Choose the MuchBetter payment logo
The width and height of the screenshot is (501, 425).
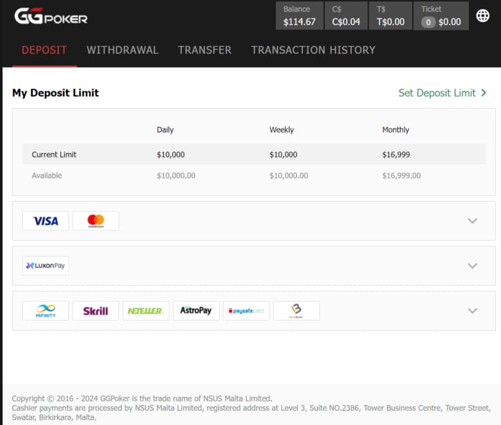pyautogui.click(x=296, y=311)
